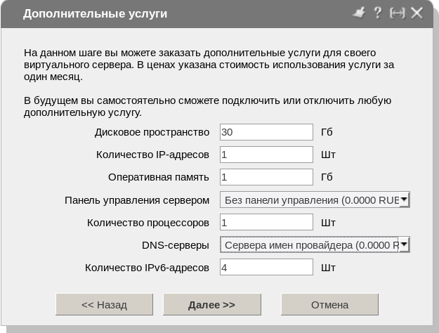Select the Количество процессоров field
This screenshot has height=333, width=439.
(x=266, y=223)
